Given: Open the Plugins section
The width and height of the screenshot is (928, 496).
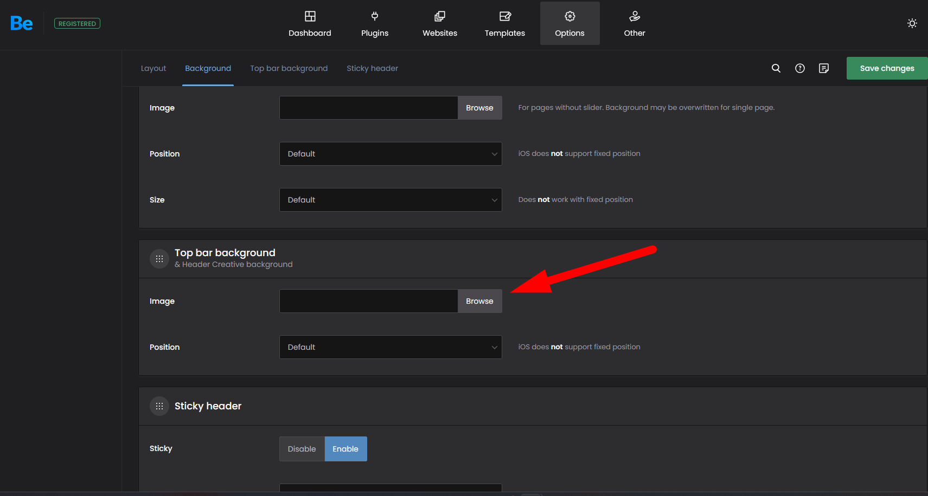Looking at the screenshot, I should pos(375,24).
